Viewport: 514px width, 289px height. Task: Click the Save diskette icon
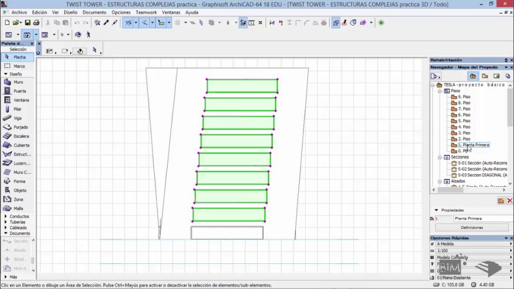click(28, 23)
